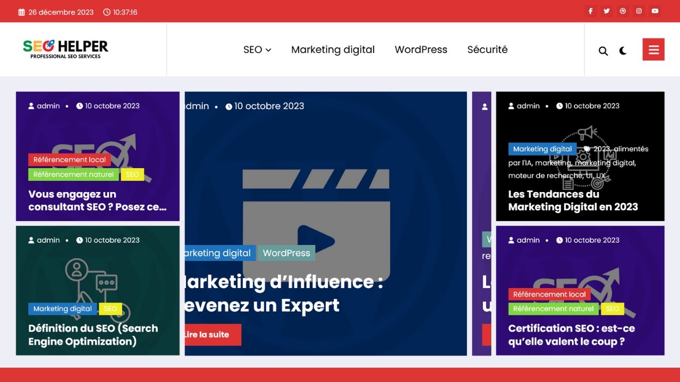This screenshot has width=680, height=382.
Task: Open the Sécurité menu item
Action: [487, 49]
